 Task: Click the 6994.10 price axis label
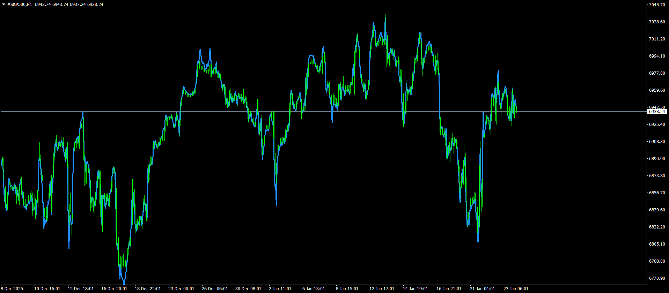[x=657, y=56]
